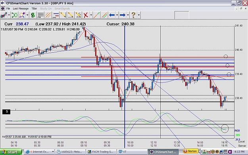Click the 241.40 price axis label

coord(238,26)
